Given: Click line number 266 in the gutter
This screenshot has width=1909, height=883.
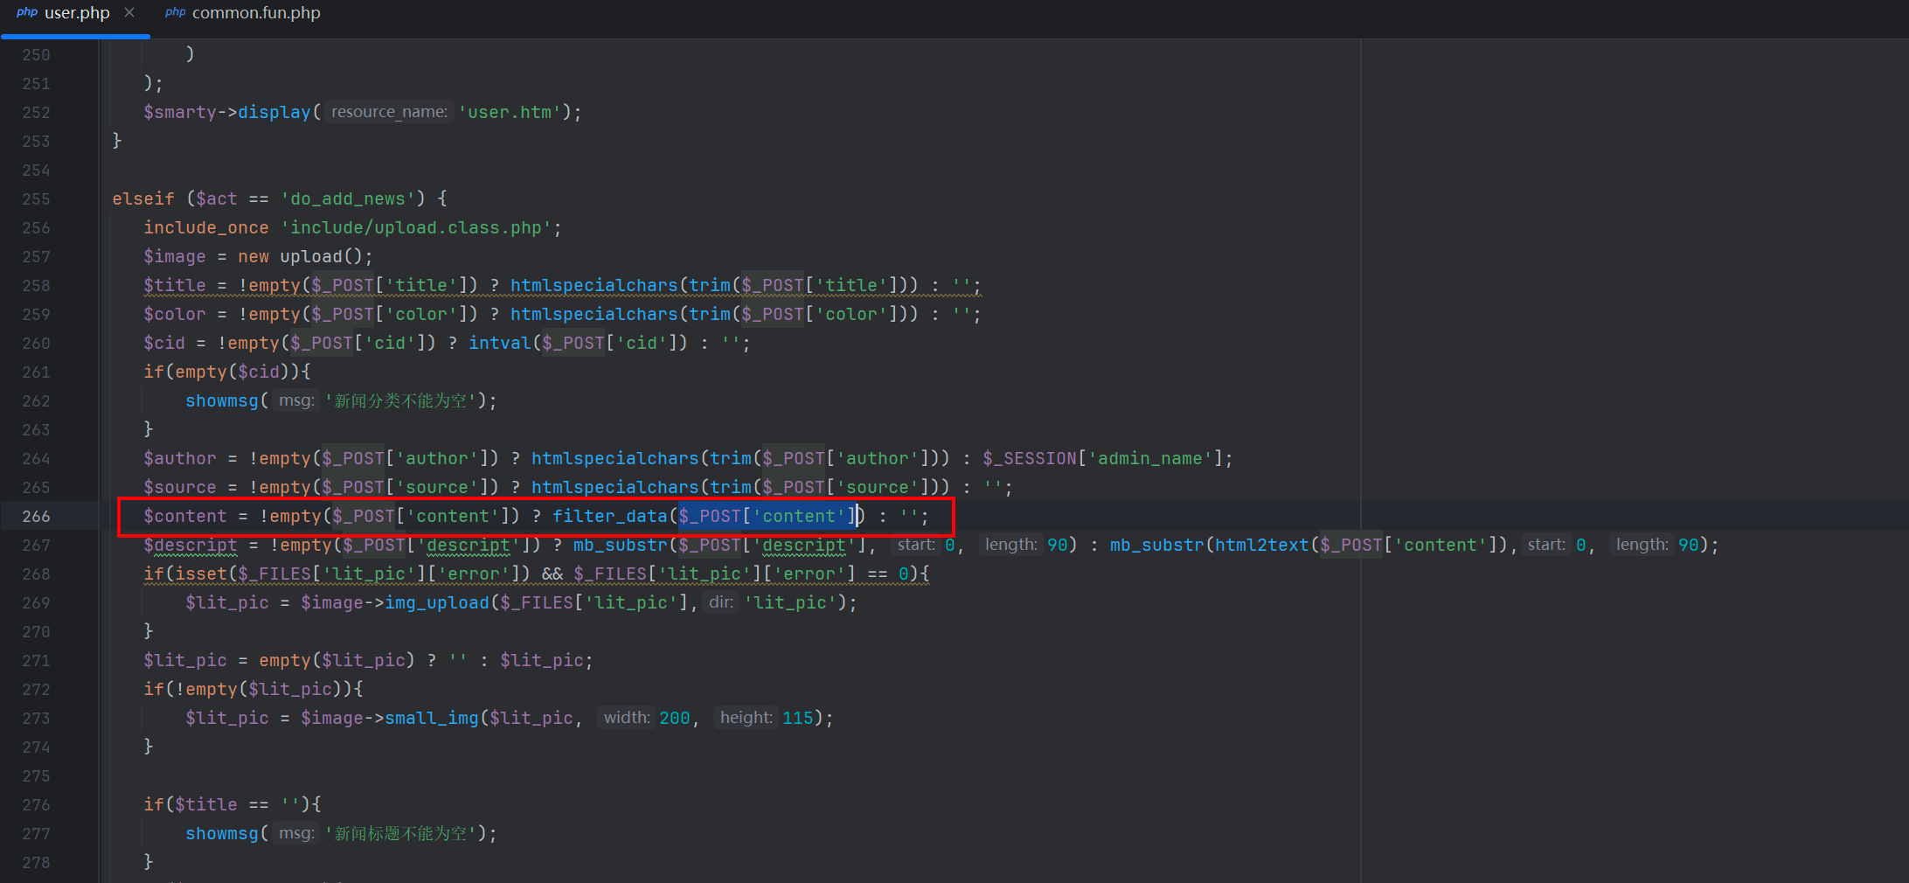Looking at the screenshot, I should click(36, 517).
